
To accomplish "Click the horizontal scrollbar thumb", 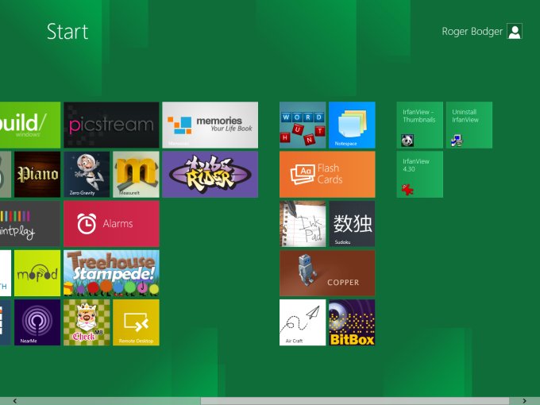I will [x=355, y=401].
